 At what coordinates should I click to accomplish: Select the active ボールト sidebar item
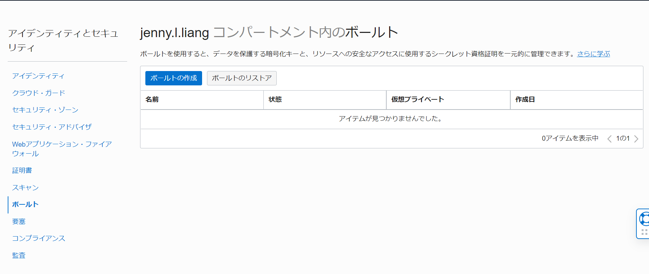(x=25, y=204)
